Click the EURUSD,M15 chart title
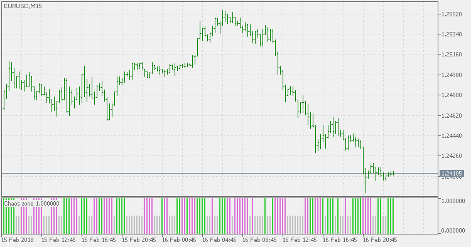 click(23, 6)
